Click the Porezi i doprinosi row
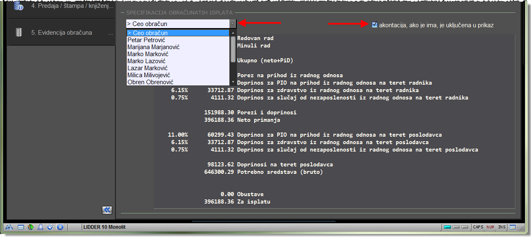531x237 pixels. click(250, 113)
